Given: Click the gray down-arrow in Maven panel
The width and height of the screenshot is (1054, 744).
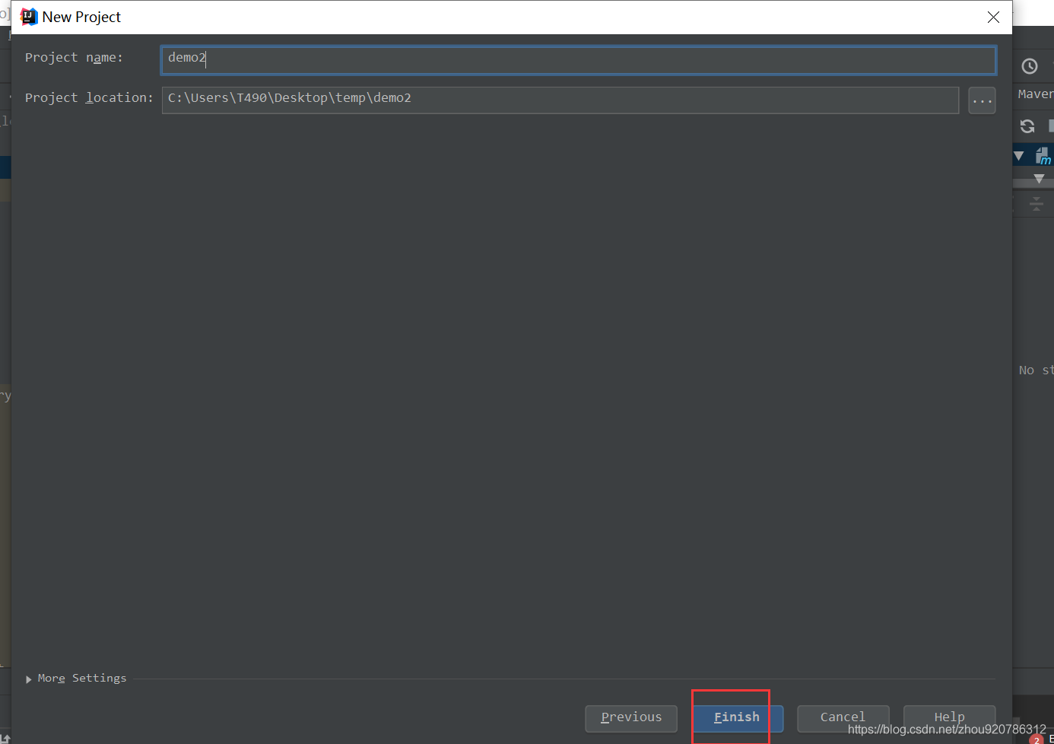Looking at the screenshot, I should click(x=1039, y=179).
